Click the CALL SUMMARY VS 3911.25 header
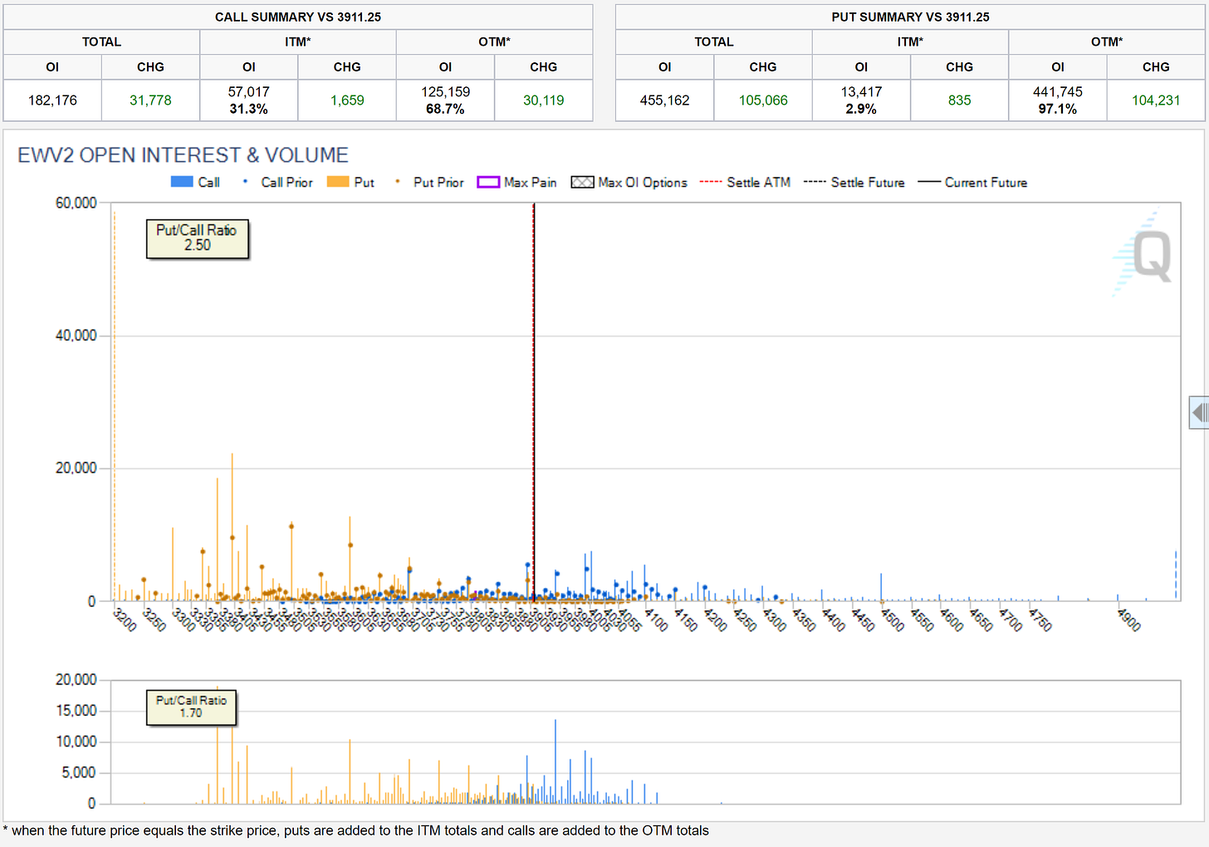Image resolution: width=1209 pixels, height=847 pixels. click(x=298, y=17)
